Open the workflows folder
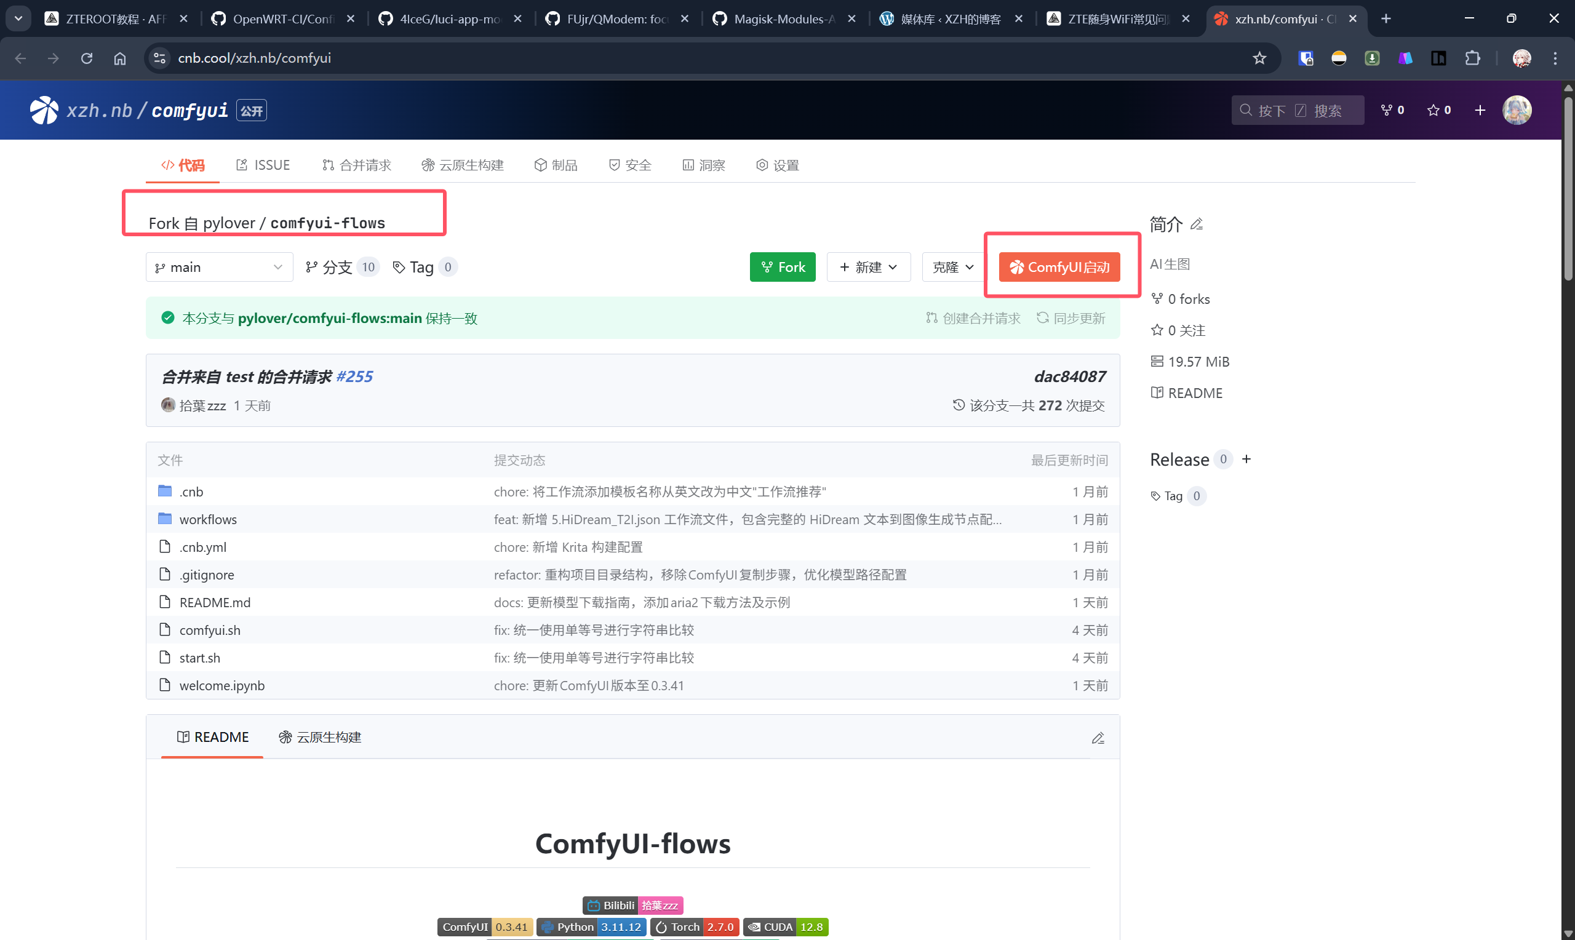Viewport: 1575px width, 940px height. [x=208, y=519]
